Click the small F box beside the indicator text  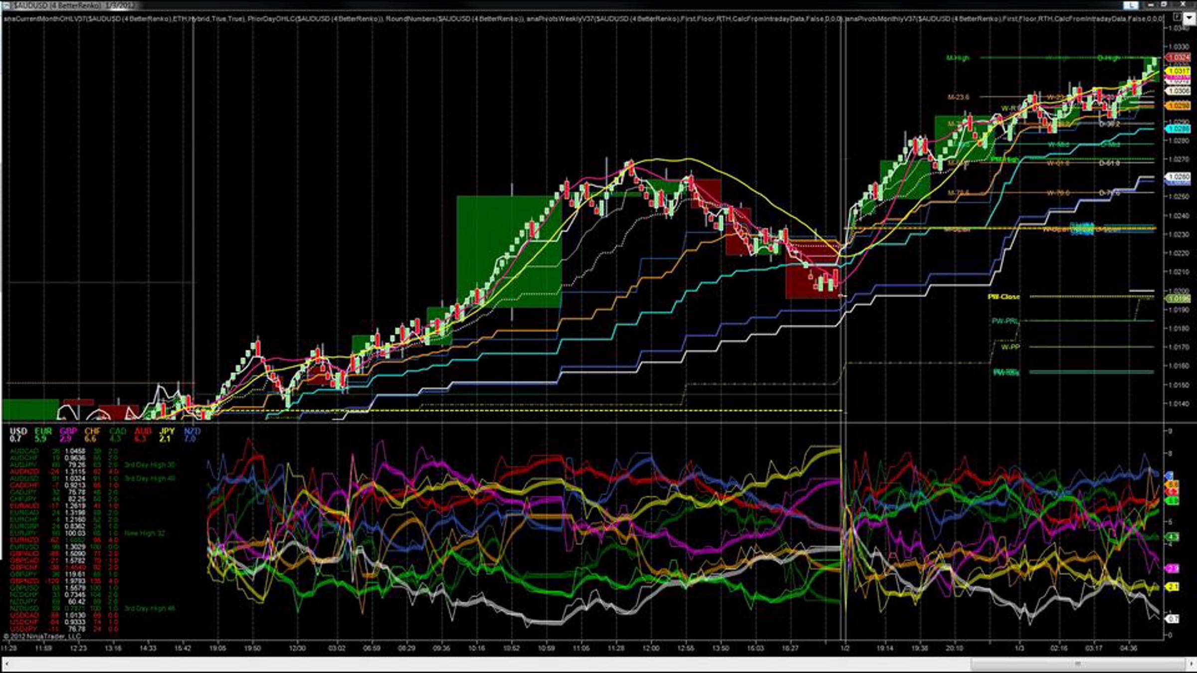(1176, 17)
